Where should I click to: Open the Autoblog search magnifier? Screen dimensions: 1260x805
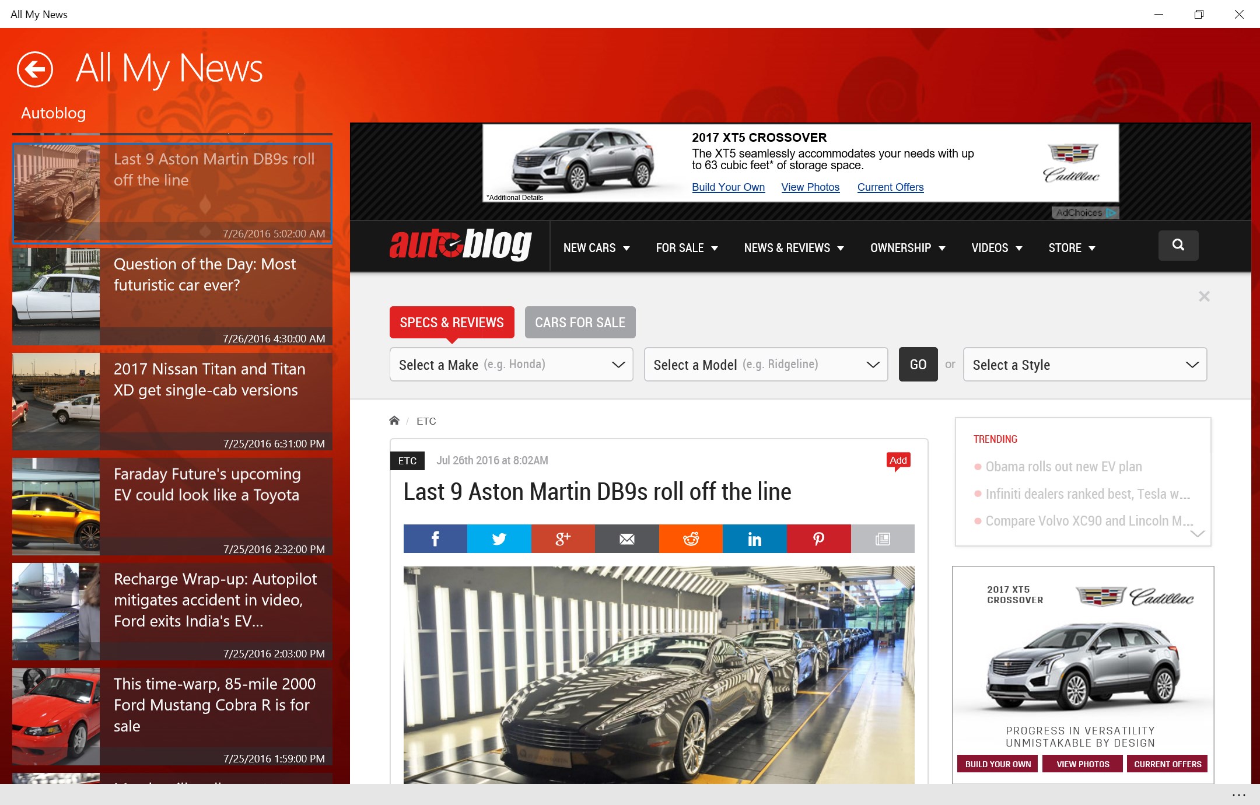click(x=1178, y=245)
